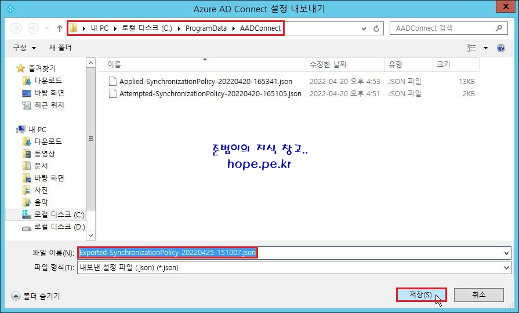Click 저장(S) to save the file

422,294
